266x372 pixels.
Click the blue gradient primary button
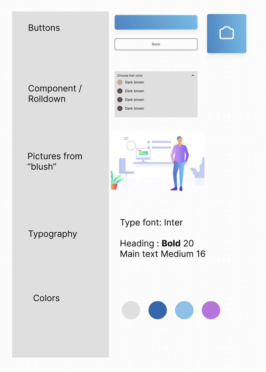[x=156, y=22]
